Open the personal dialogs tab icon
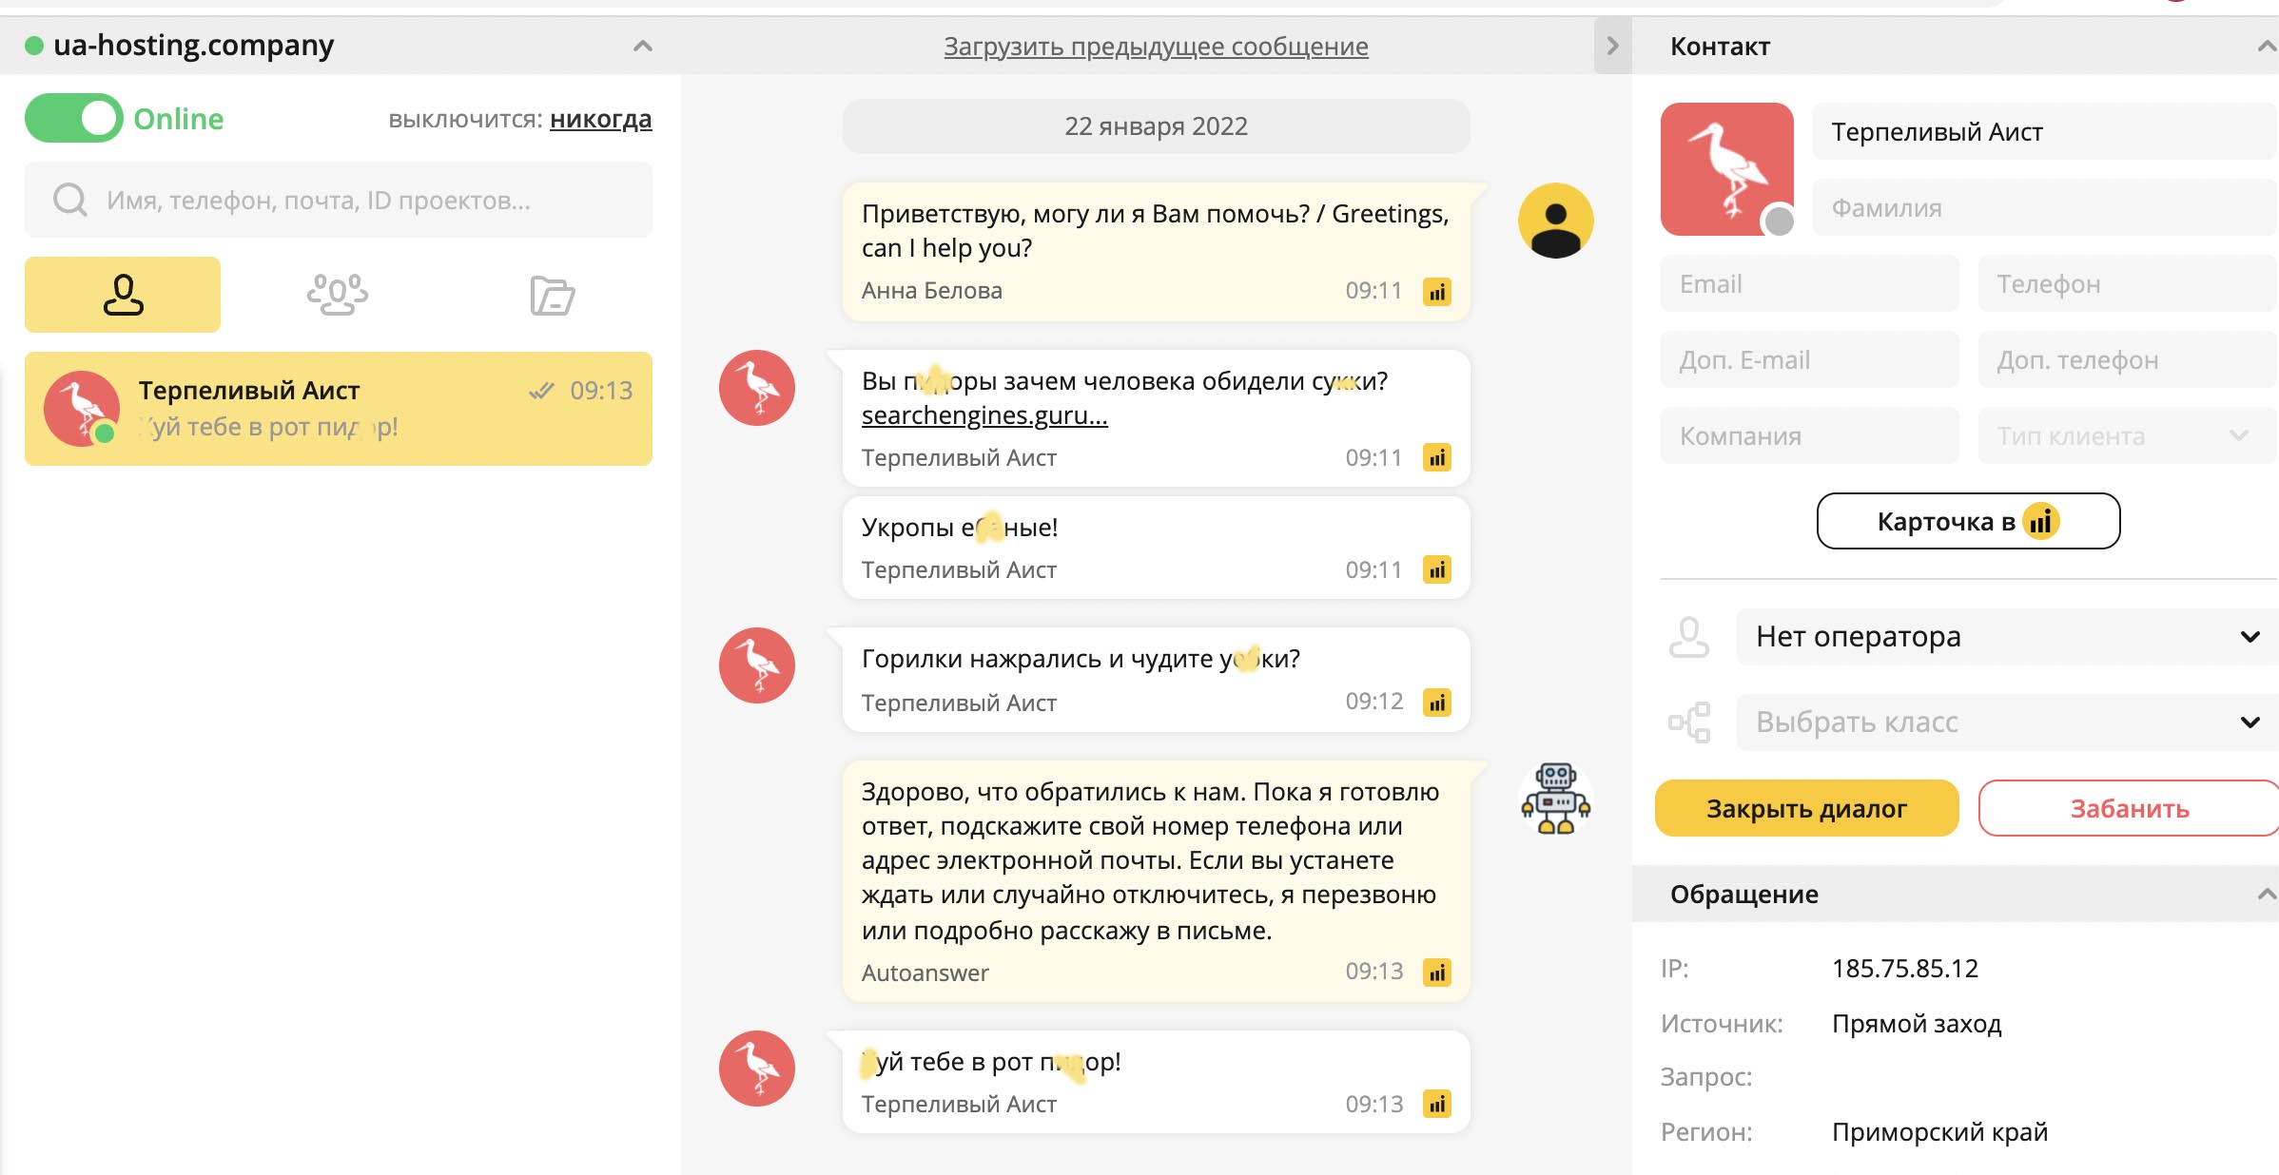The height and width of the screenshot is (1175, 2279). click(123, 295)
